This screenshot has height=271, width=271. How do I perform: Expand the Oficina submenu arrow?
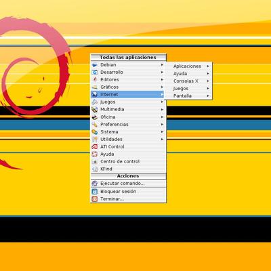pyautogui.click(x=162, y=117)
